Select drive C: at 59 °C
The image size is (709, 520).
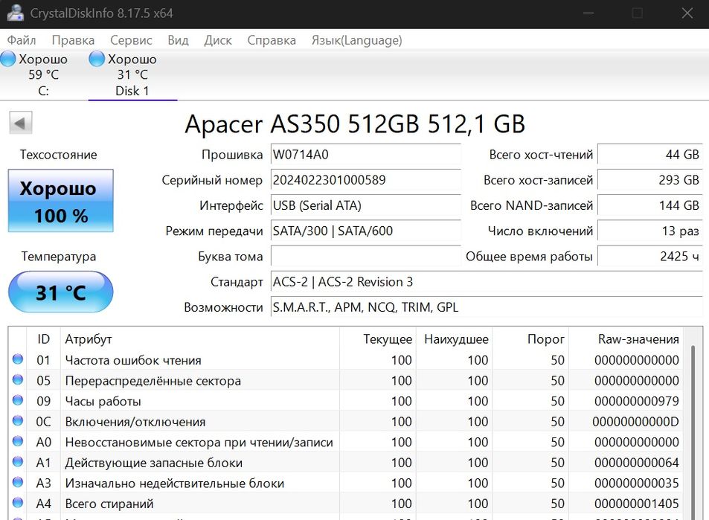[x=43, y=75]
